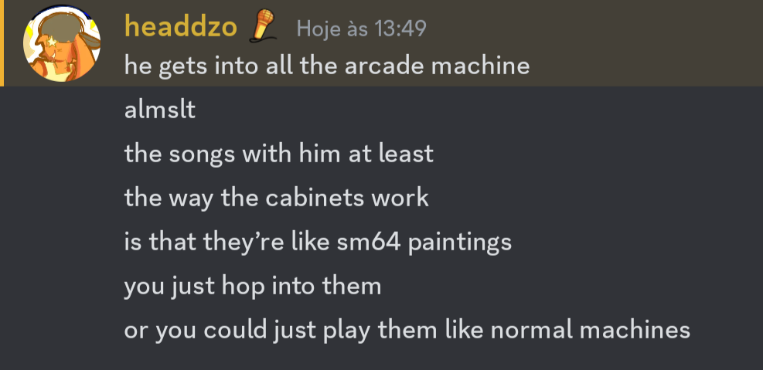Select the message mentioning sm64 paintings

[318, 242]
